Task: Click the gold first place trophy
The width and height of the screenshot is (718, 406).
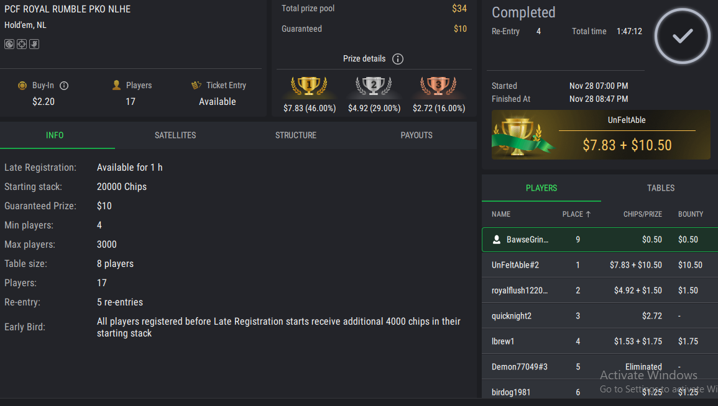Action: pos(309,86)
